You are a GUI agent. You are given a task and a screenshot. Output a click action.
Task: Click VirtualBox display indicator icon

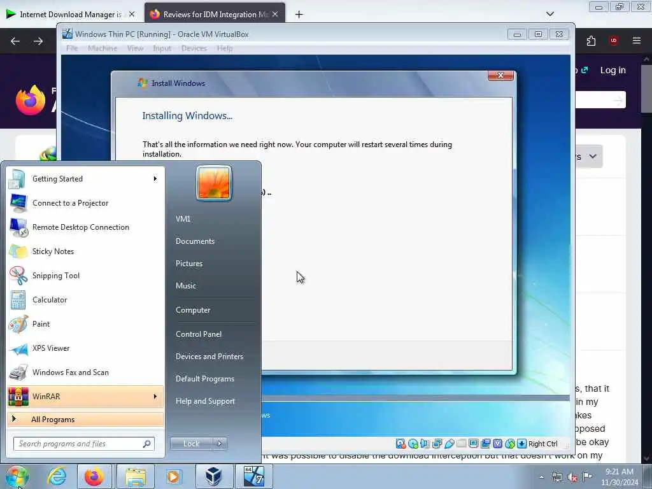pos(473,444)
